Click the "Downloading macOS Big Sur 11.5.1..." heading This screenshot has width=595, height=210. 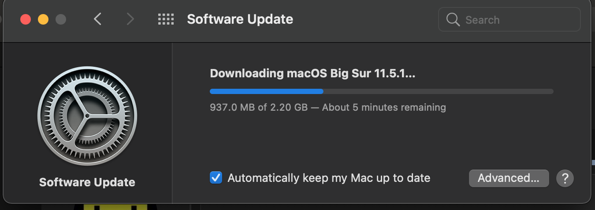(x=312, y=73)
